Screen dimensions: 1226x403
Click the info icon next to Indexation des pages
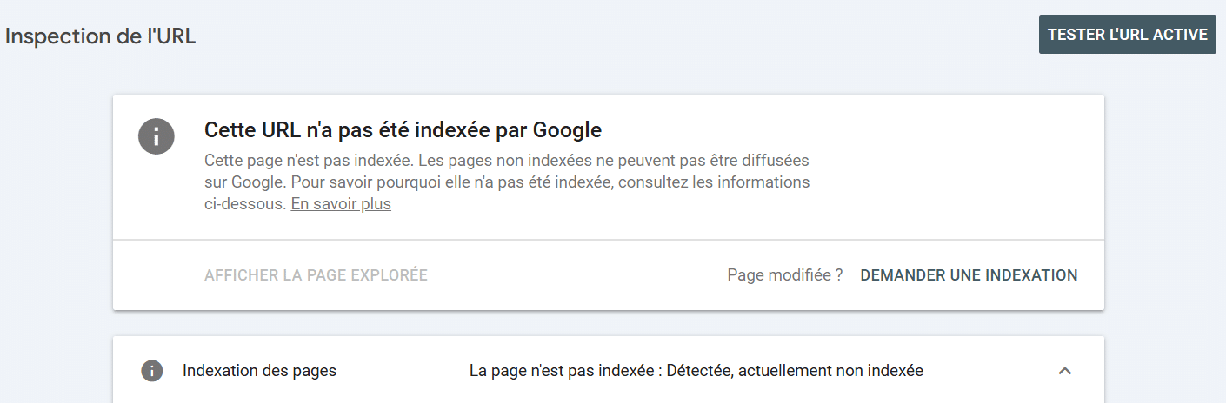[152, 371]
